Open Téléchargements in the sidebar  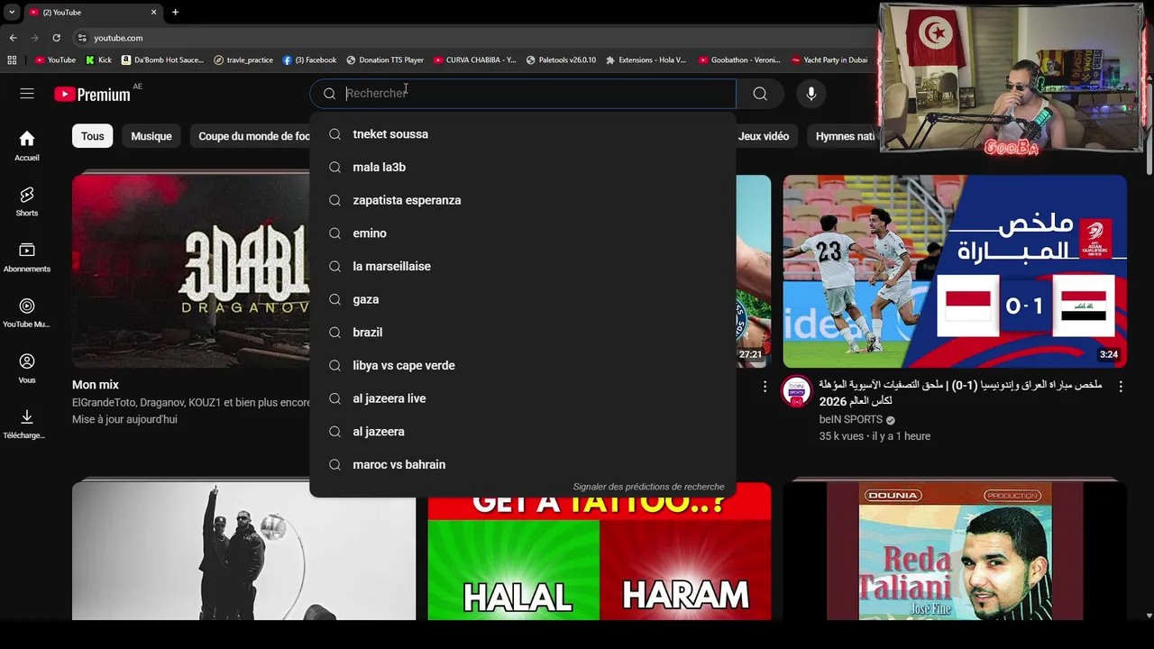point(27,424)
